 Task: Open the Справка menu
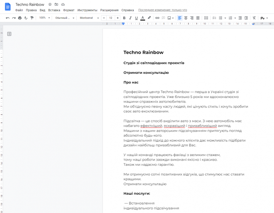click(x=128, y=10)
